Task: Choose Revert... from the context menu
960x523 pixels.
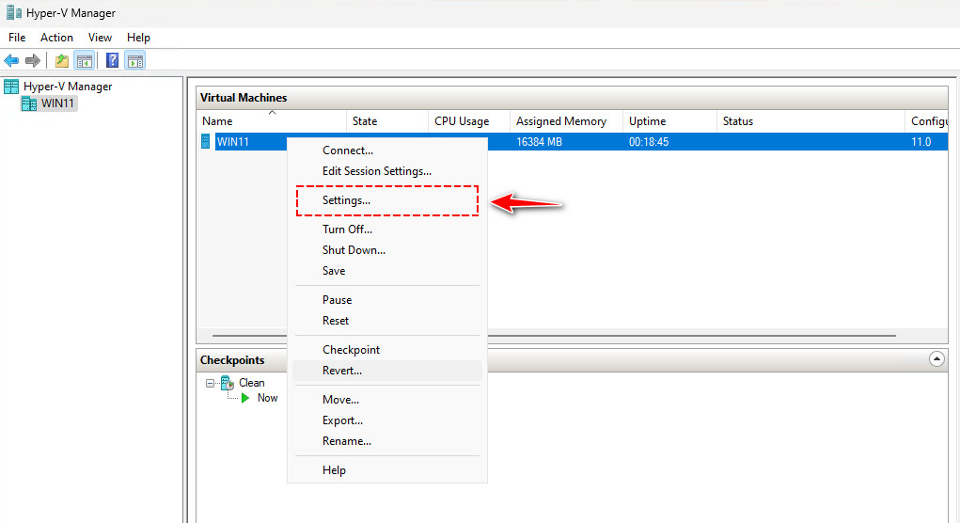Action: 387,371
